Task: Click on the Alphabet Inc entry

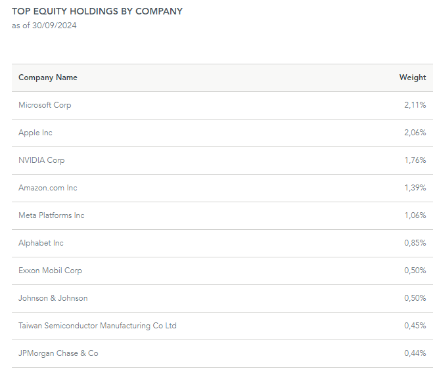Action: [x=41, y=243]
